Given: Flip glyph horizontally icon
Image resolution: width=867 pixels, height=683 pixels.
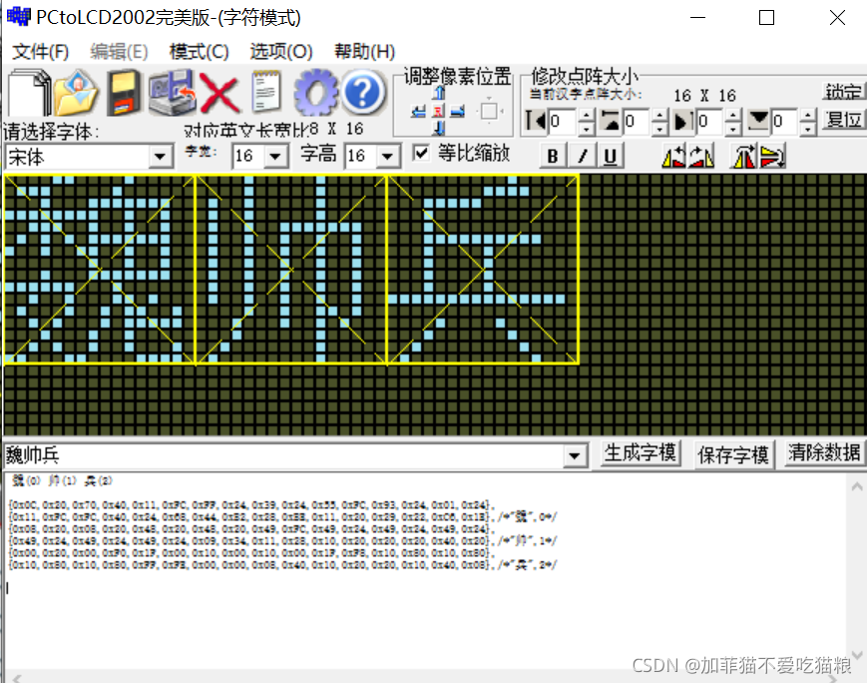Looking at the screenshot, I should tap(743, 157).
